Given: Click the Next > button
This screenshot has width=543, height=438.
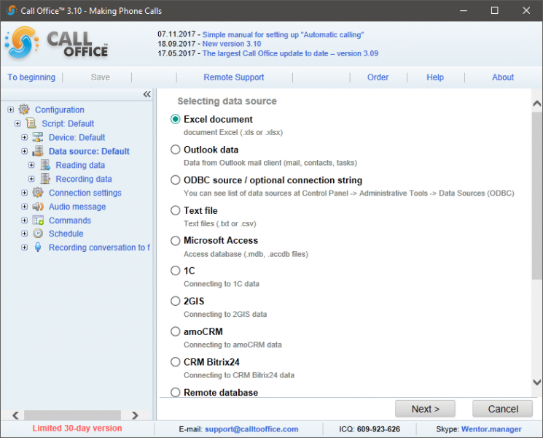Looking at the screenshot, I should 425,409.
